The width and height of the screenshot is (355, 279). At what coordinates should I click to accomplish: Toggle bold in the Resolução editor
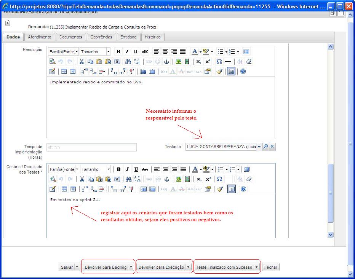pos(118,52)
